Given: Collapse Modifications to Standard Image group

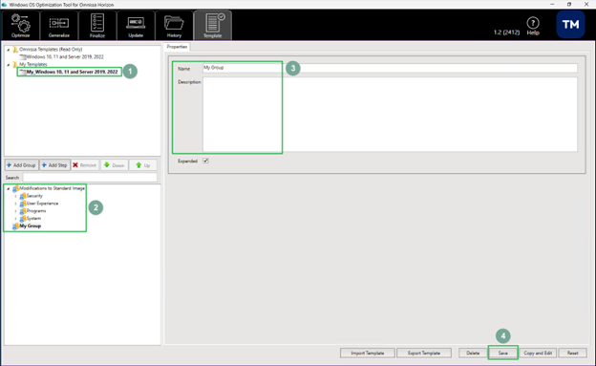Looking at the screenshot, I should coord(9,188).
